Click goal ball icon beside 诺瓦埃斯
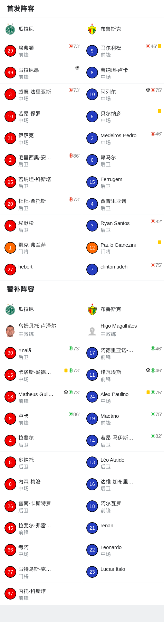 [x=148, y=370]
